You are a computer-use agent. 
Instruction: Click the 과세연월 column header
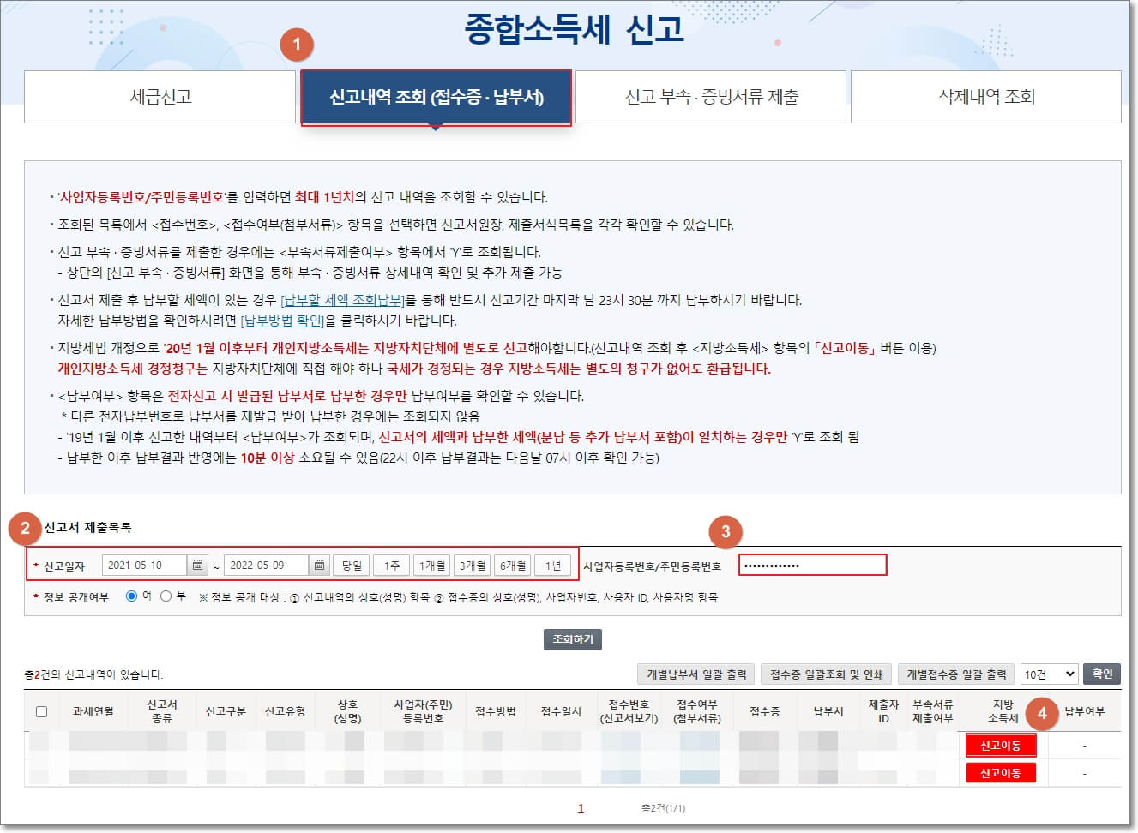point(93,711)
